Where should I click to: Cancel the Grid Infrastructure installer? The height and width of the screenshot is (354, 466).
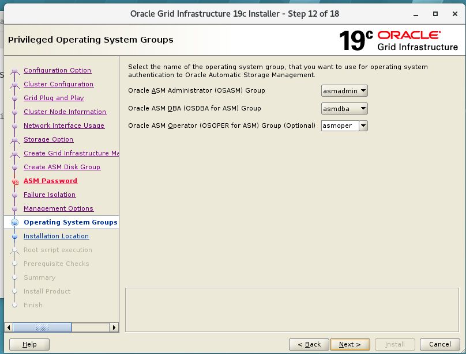tap(440, 344)
